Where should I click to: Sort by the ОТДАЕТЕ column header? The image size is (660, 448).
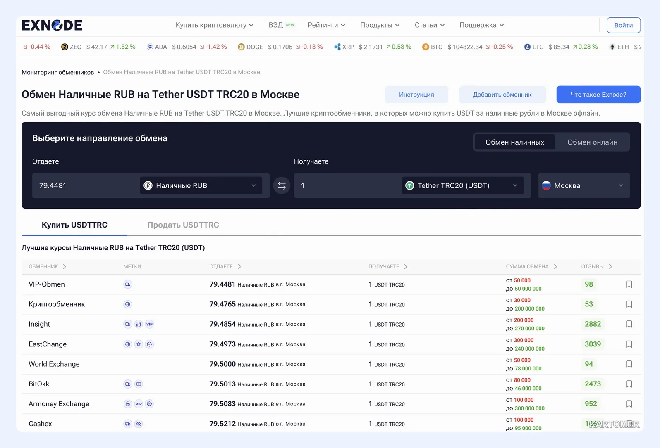pyautogui.click(x=225, y=267)
